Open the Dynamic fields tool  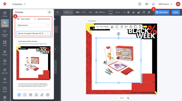coord(5,33)
